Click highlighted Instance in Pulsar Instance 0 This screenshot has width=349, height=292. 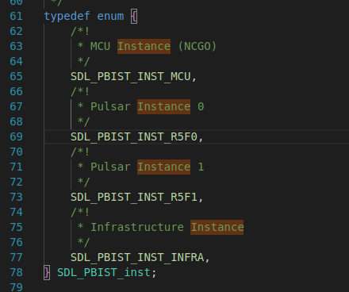click(163, 106)
